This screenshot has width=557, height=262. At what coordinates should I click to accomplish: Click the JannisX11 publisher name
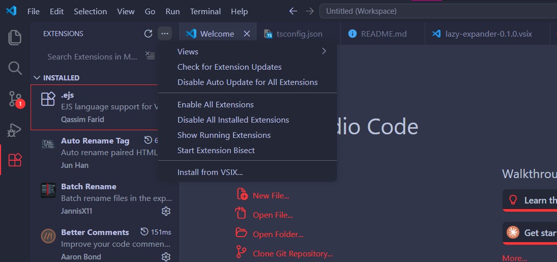(x=76, y=211)
